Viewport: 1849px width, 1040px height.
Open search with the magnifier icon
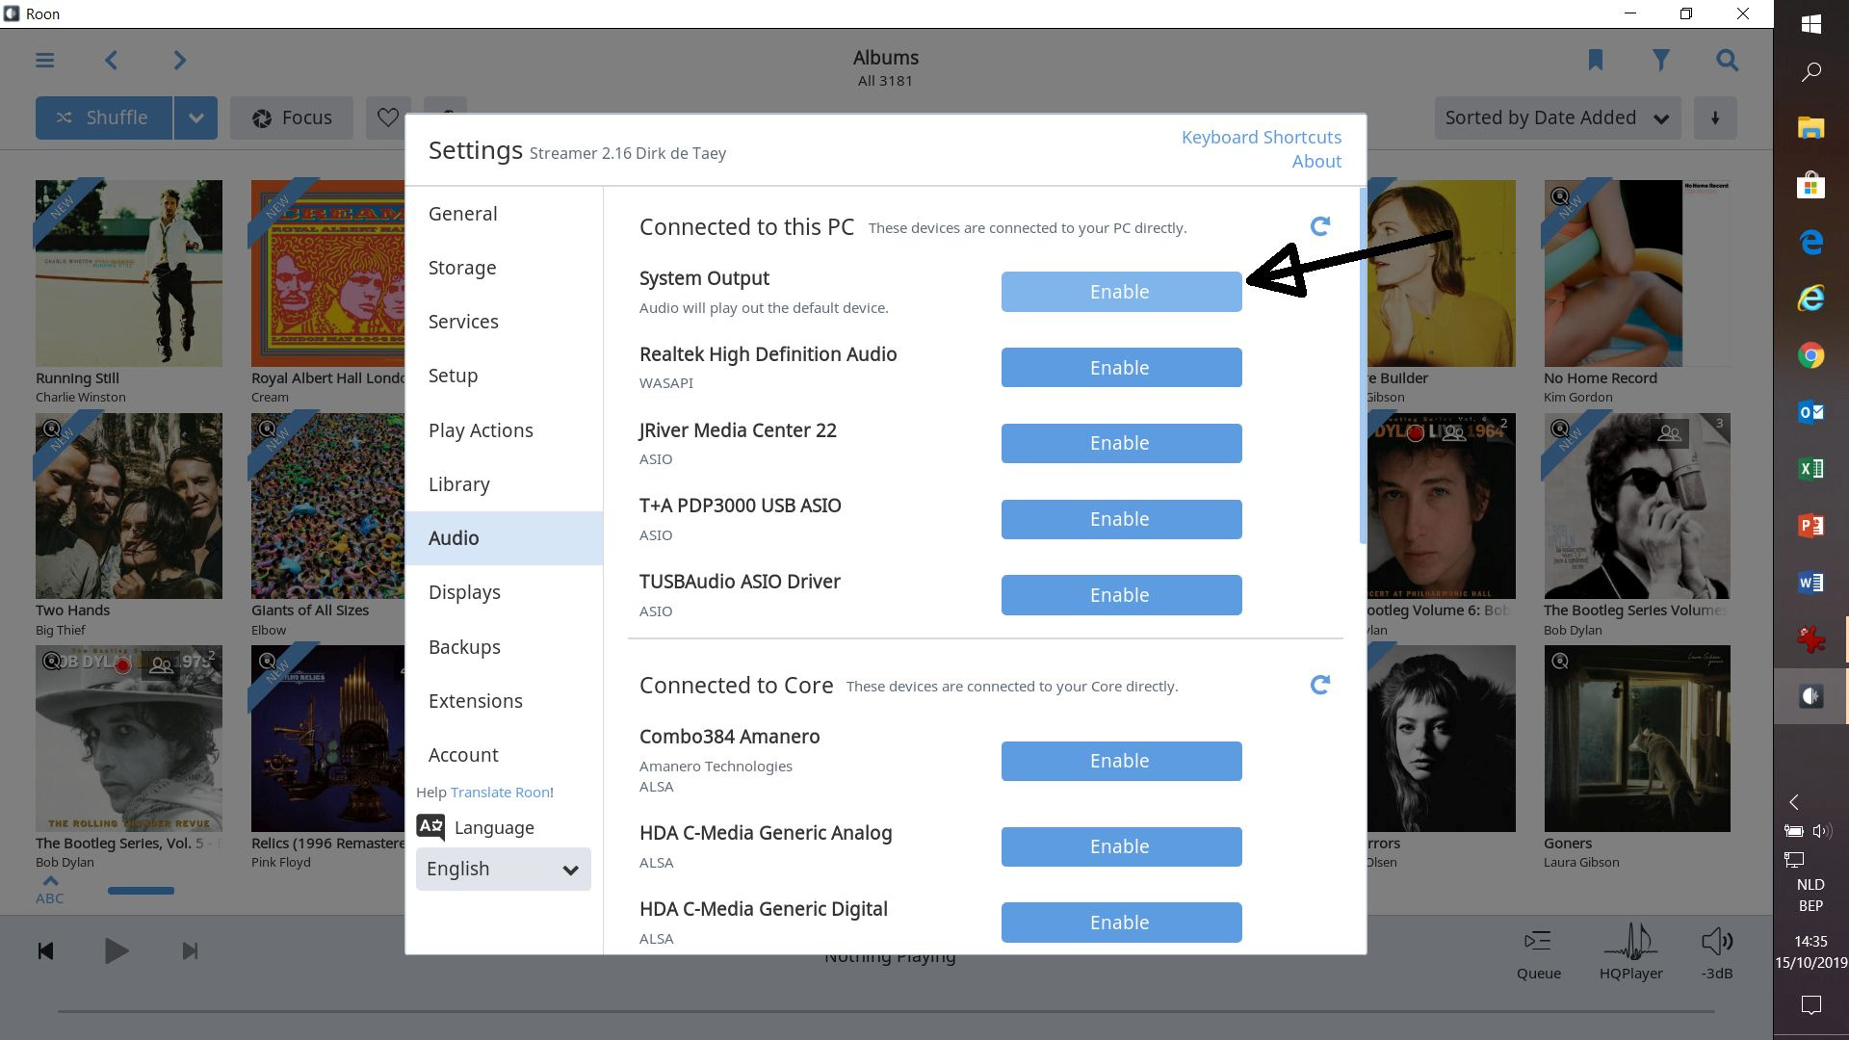pos(1728,61)
